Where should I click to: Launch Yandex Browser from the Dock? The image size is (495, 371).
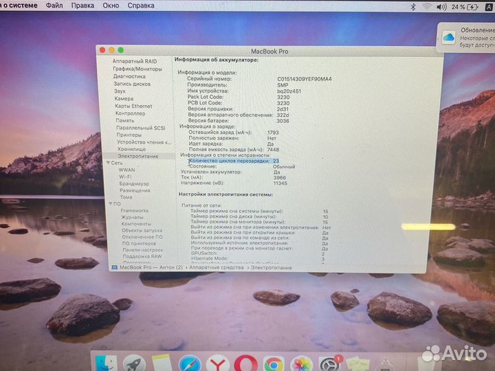coord(218,363)
